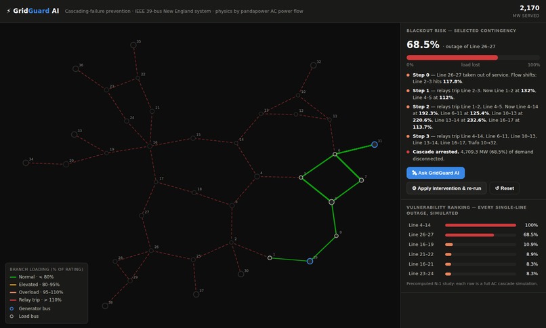Click the Ask GridGuard AI button
This screenshot has width=546, height=328.
click(436, 173)
